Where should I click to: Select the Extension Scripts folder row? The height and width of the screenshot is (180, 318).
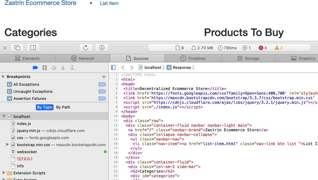tap(54, 173)
